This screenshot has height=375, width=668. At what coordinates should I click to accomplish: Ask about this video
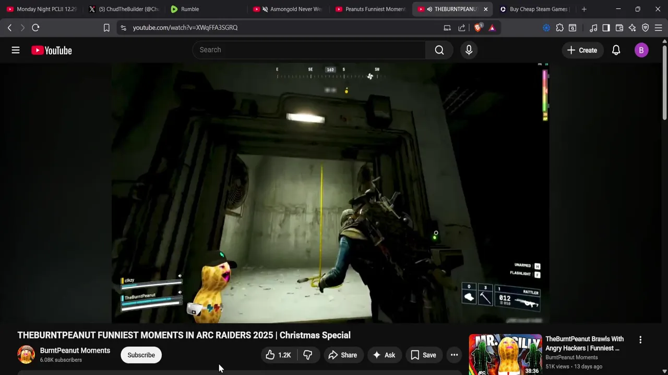click(384, 355)
